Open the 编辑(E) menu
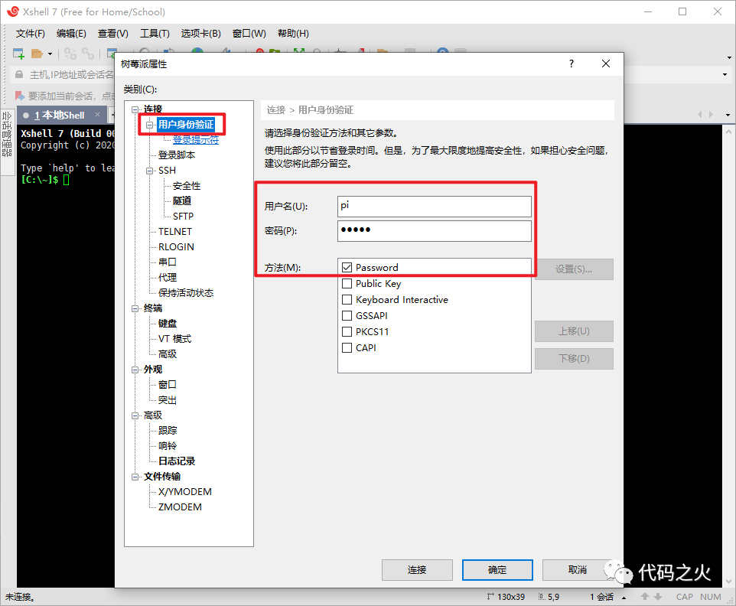 click(71, 34)
